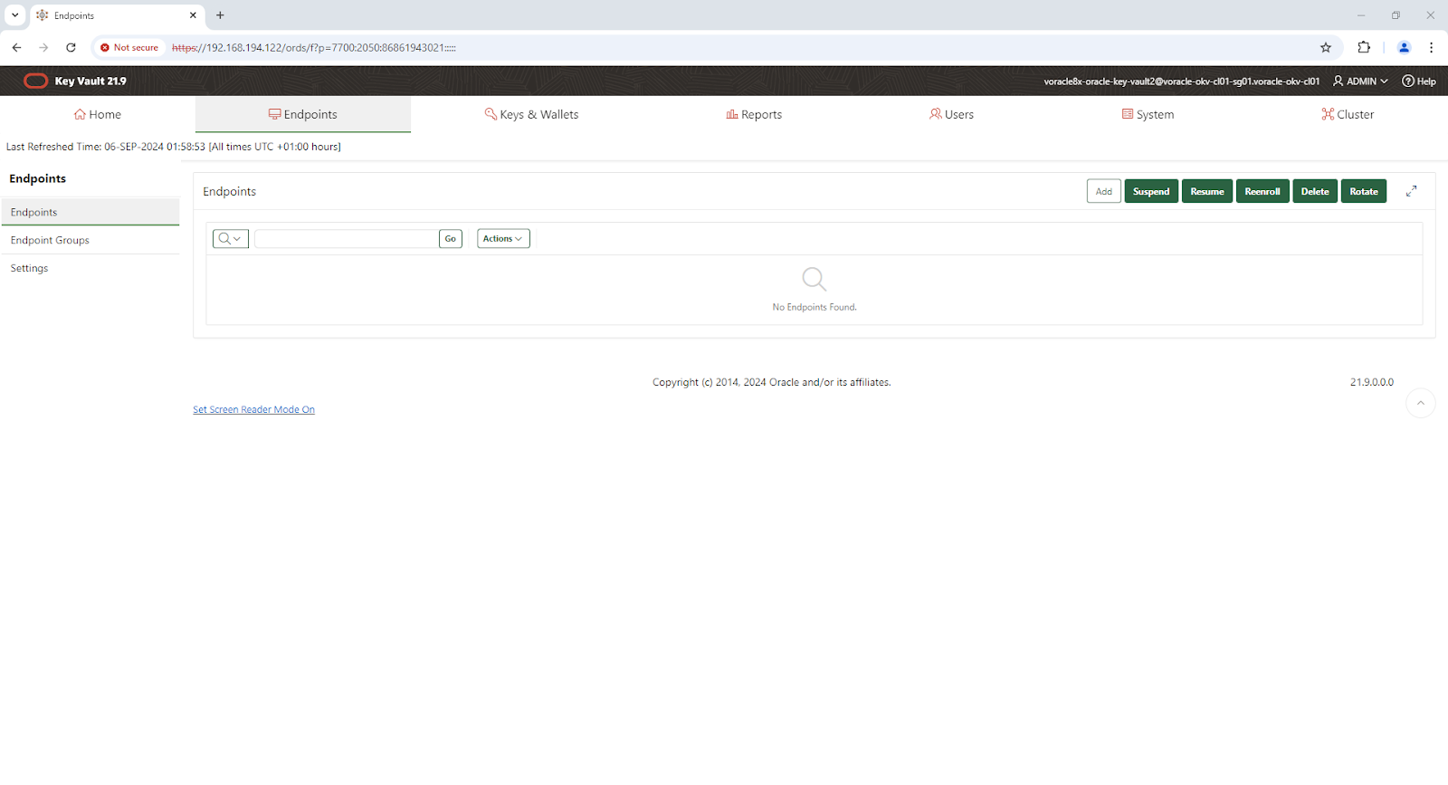The width and height of the screenshot is (1448, 785).
Task: Focus the endpoints search field
Action: point(347,238)
